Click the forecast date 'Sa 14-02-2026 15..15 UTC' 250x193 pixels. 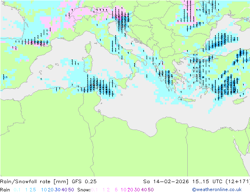tap(183, 182)
